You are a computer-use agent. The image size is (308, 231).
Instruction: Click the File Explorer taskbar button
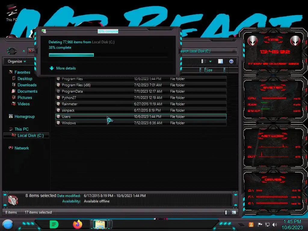100,224
